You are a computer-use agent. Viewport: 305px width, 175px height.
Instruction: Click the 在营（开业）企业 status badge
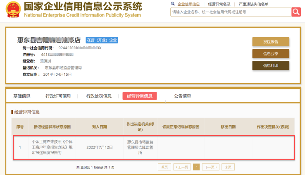pyautogui.click(x=101, y=40)
